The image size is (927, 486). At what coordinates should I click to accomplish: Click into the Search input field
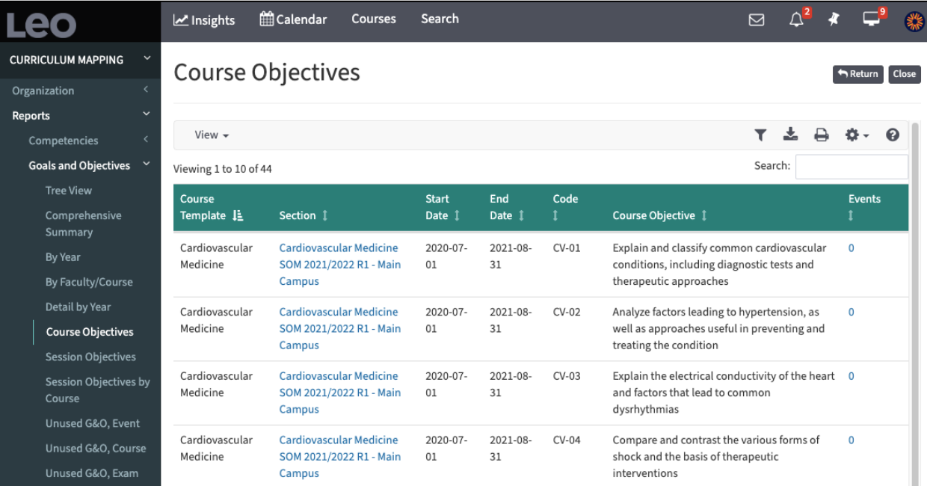[x=851, y=166]
